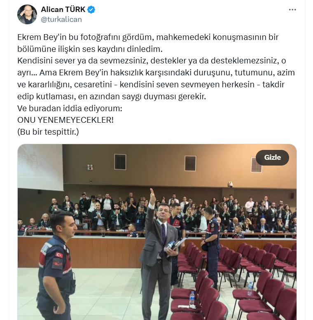The height and width of the screenshot is (320, 313).
Task: Click the security camera on the courtroom wall
Action: pos(230,184)
